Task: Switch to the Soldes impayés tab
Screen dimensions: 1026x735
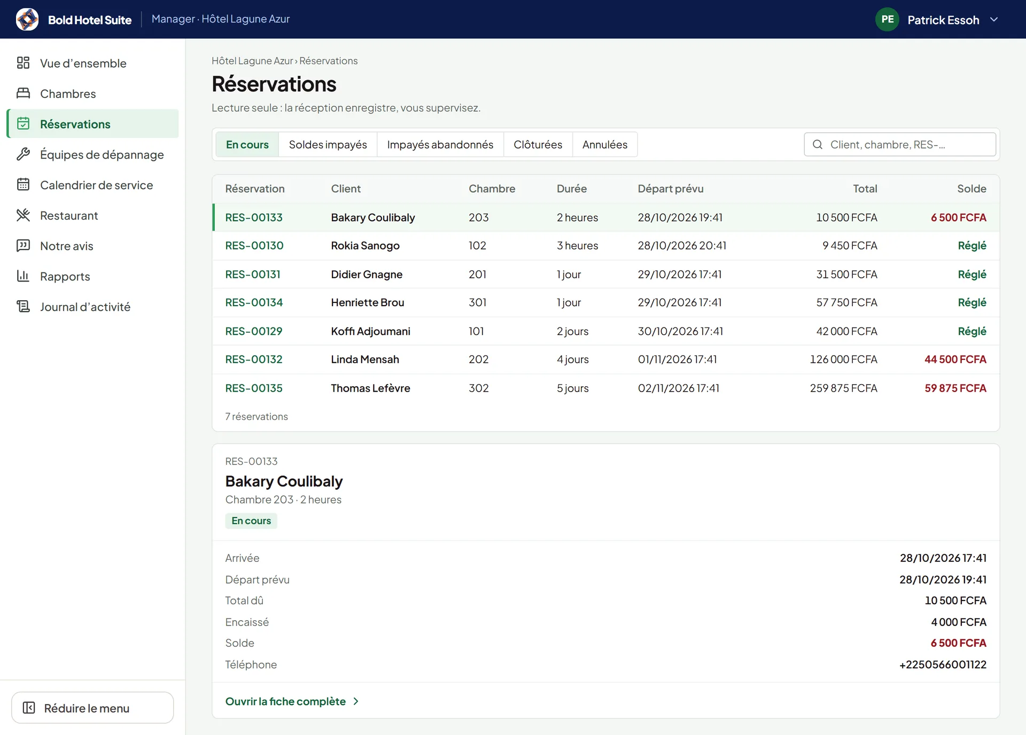Action: pyautogui.click(x=328, y=144)
